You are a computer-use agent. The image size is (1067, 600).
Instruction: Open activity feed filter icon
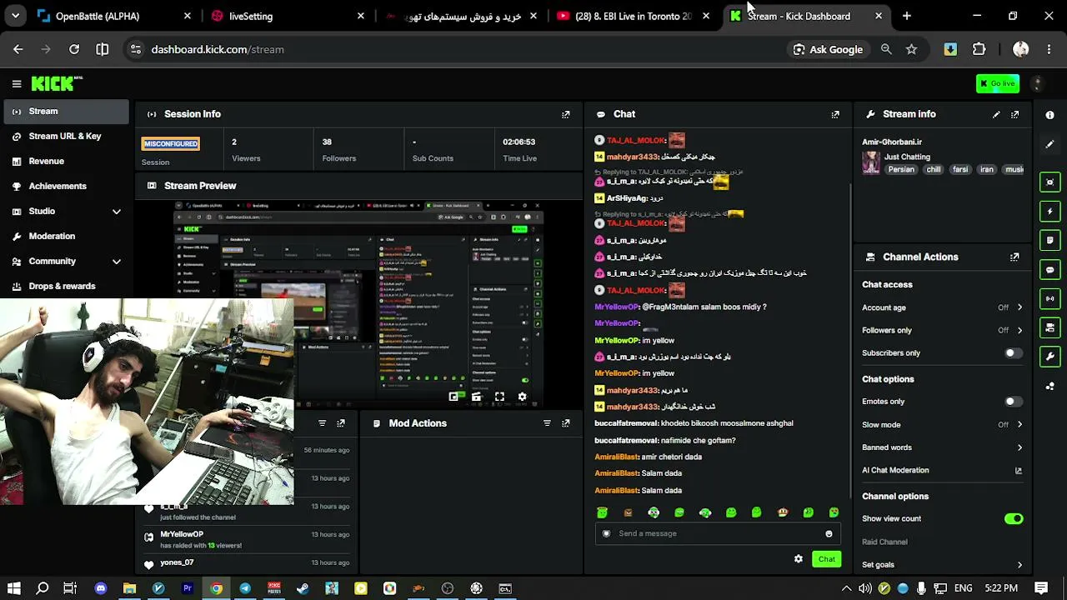point(322,423)
